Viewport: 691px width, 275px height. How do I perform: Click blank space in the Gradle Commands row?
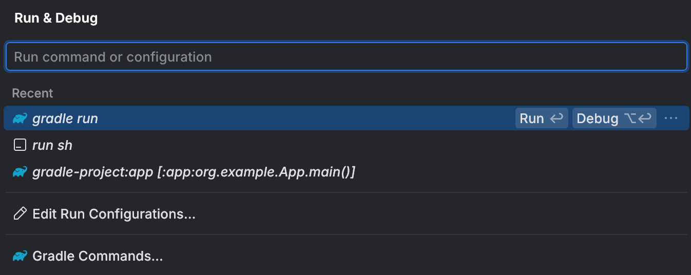tap(411, 256)
